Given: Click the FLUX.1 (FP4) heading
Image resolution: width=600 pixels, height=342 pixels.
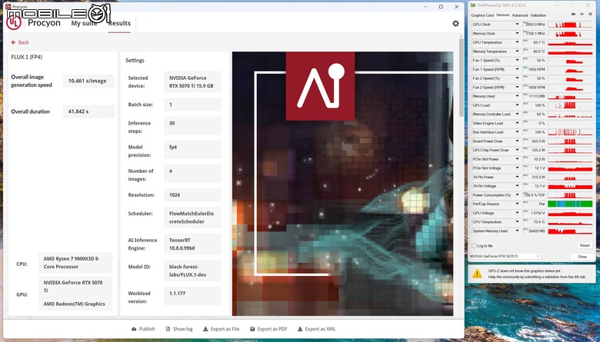Looking at the screenshot, I should point(27,58).
